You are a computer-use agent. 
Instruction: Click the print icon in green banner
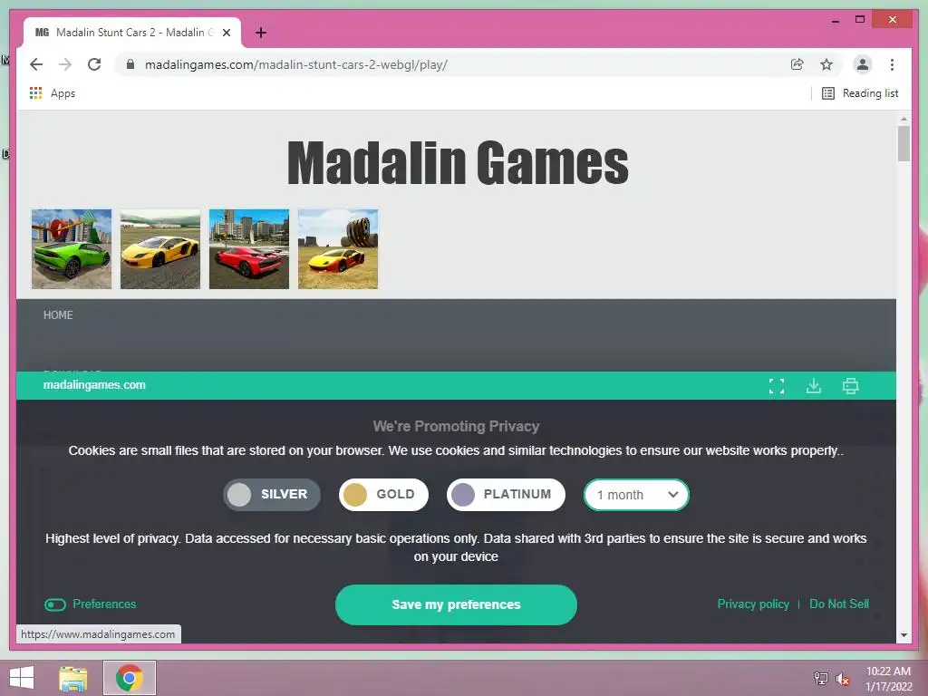click(850, 386)
